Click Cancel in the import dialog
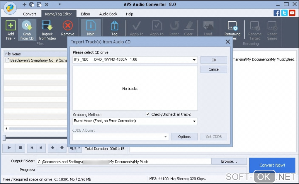 click(214, 69)
